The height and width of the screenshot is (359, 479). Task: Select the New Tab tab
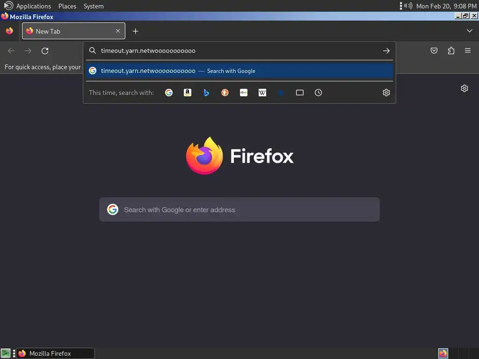coord(73,31)
